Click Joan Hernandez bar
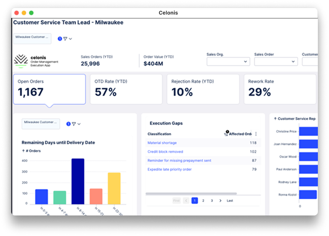 tap(308, 144)
